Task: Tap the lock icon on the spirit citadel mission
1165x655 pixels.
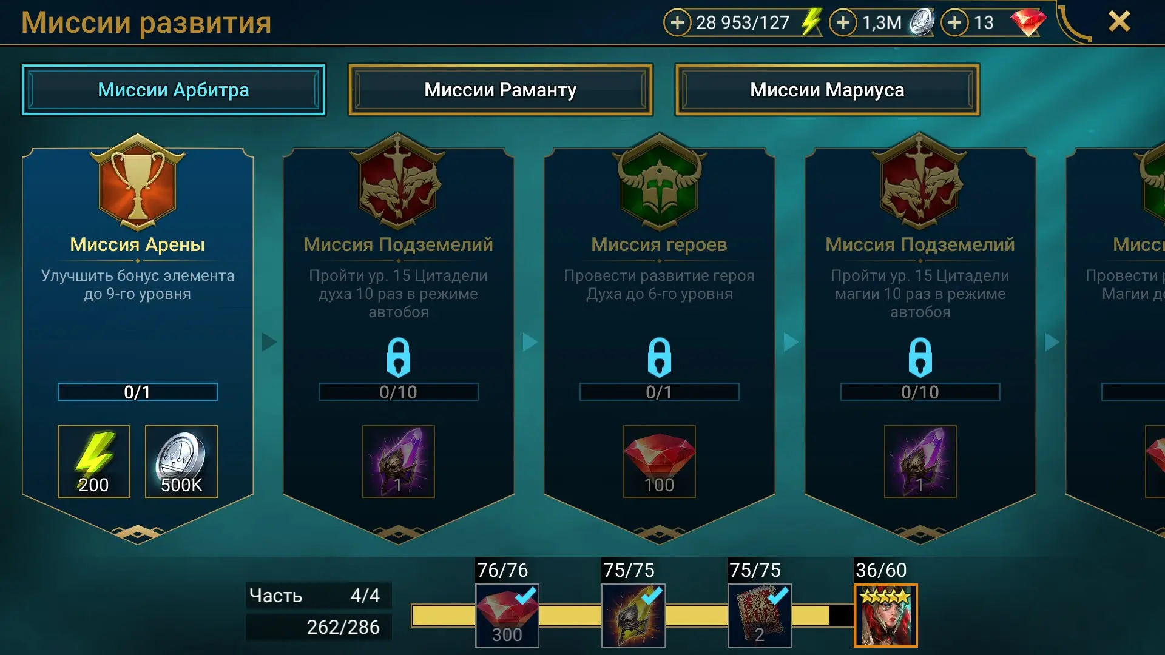Action: 399,357
